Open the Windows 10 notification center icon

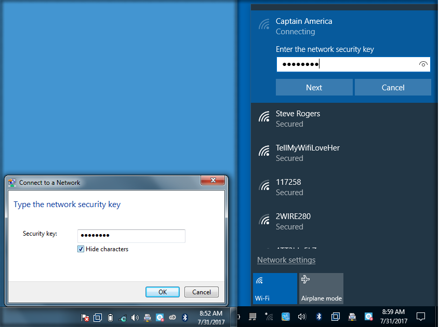pyautogui.click(x=421, y=316)
